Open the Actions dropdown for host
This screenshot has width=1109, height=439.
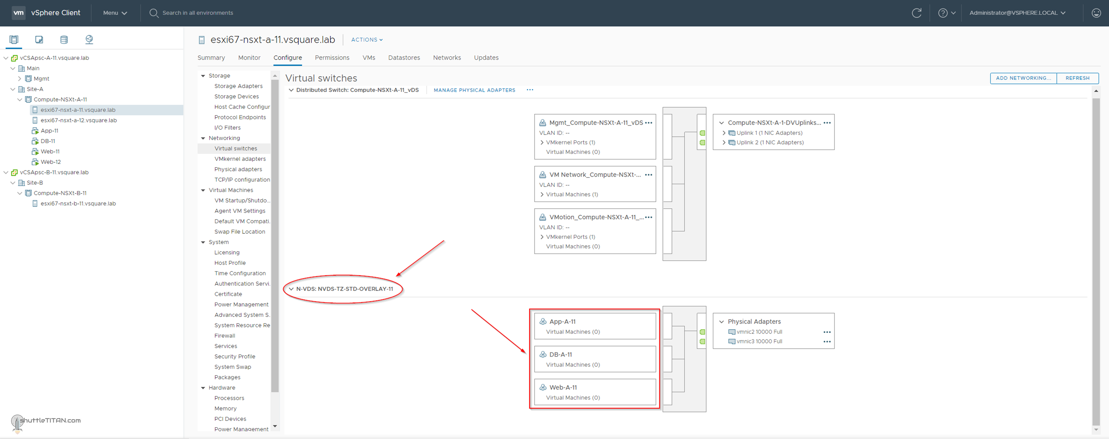point(367,40)
